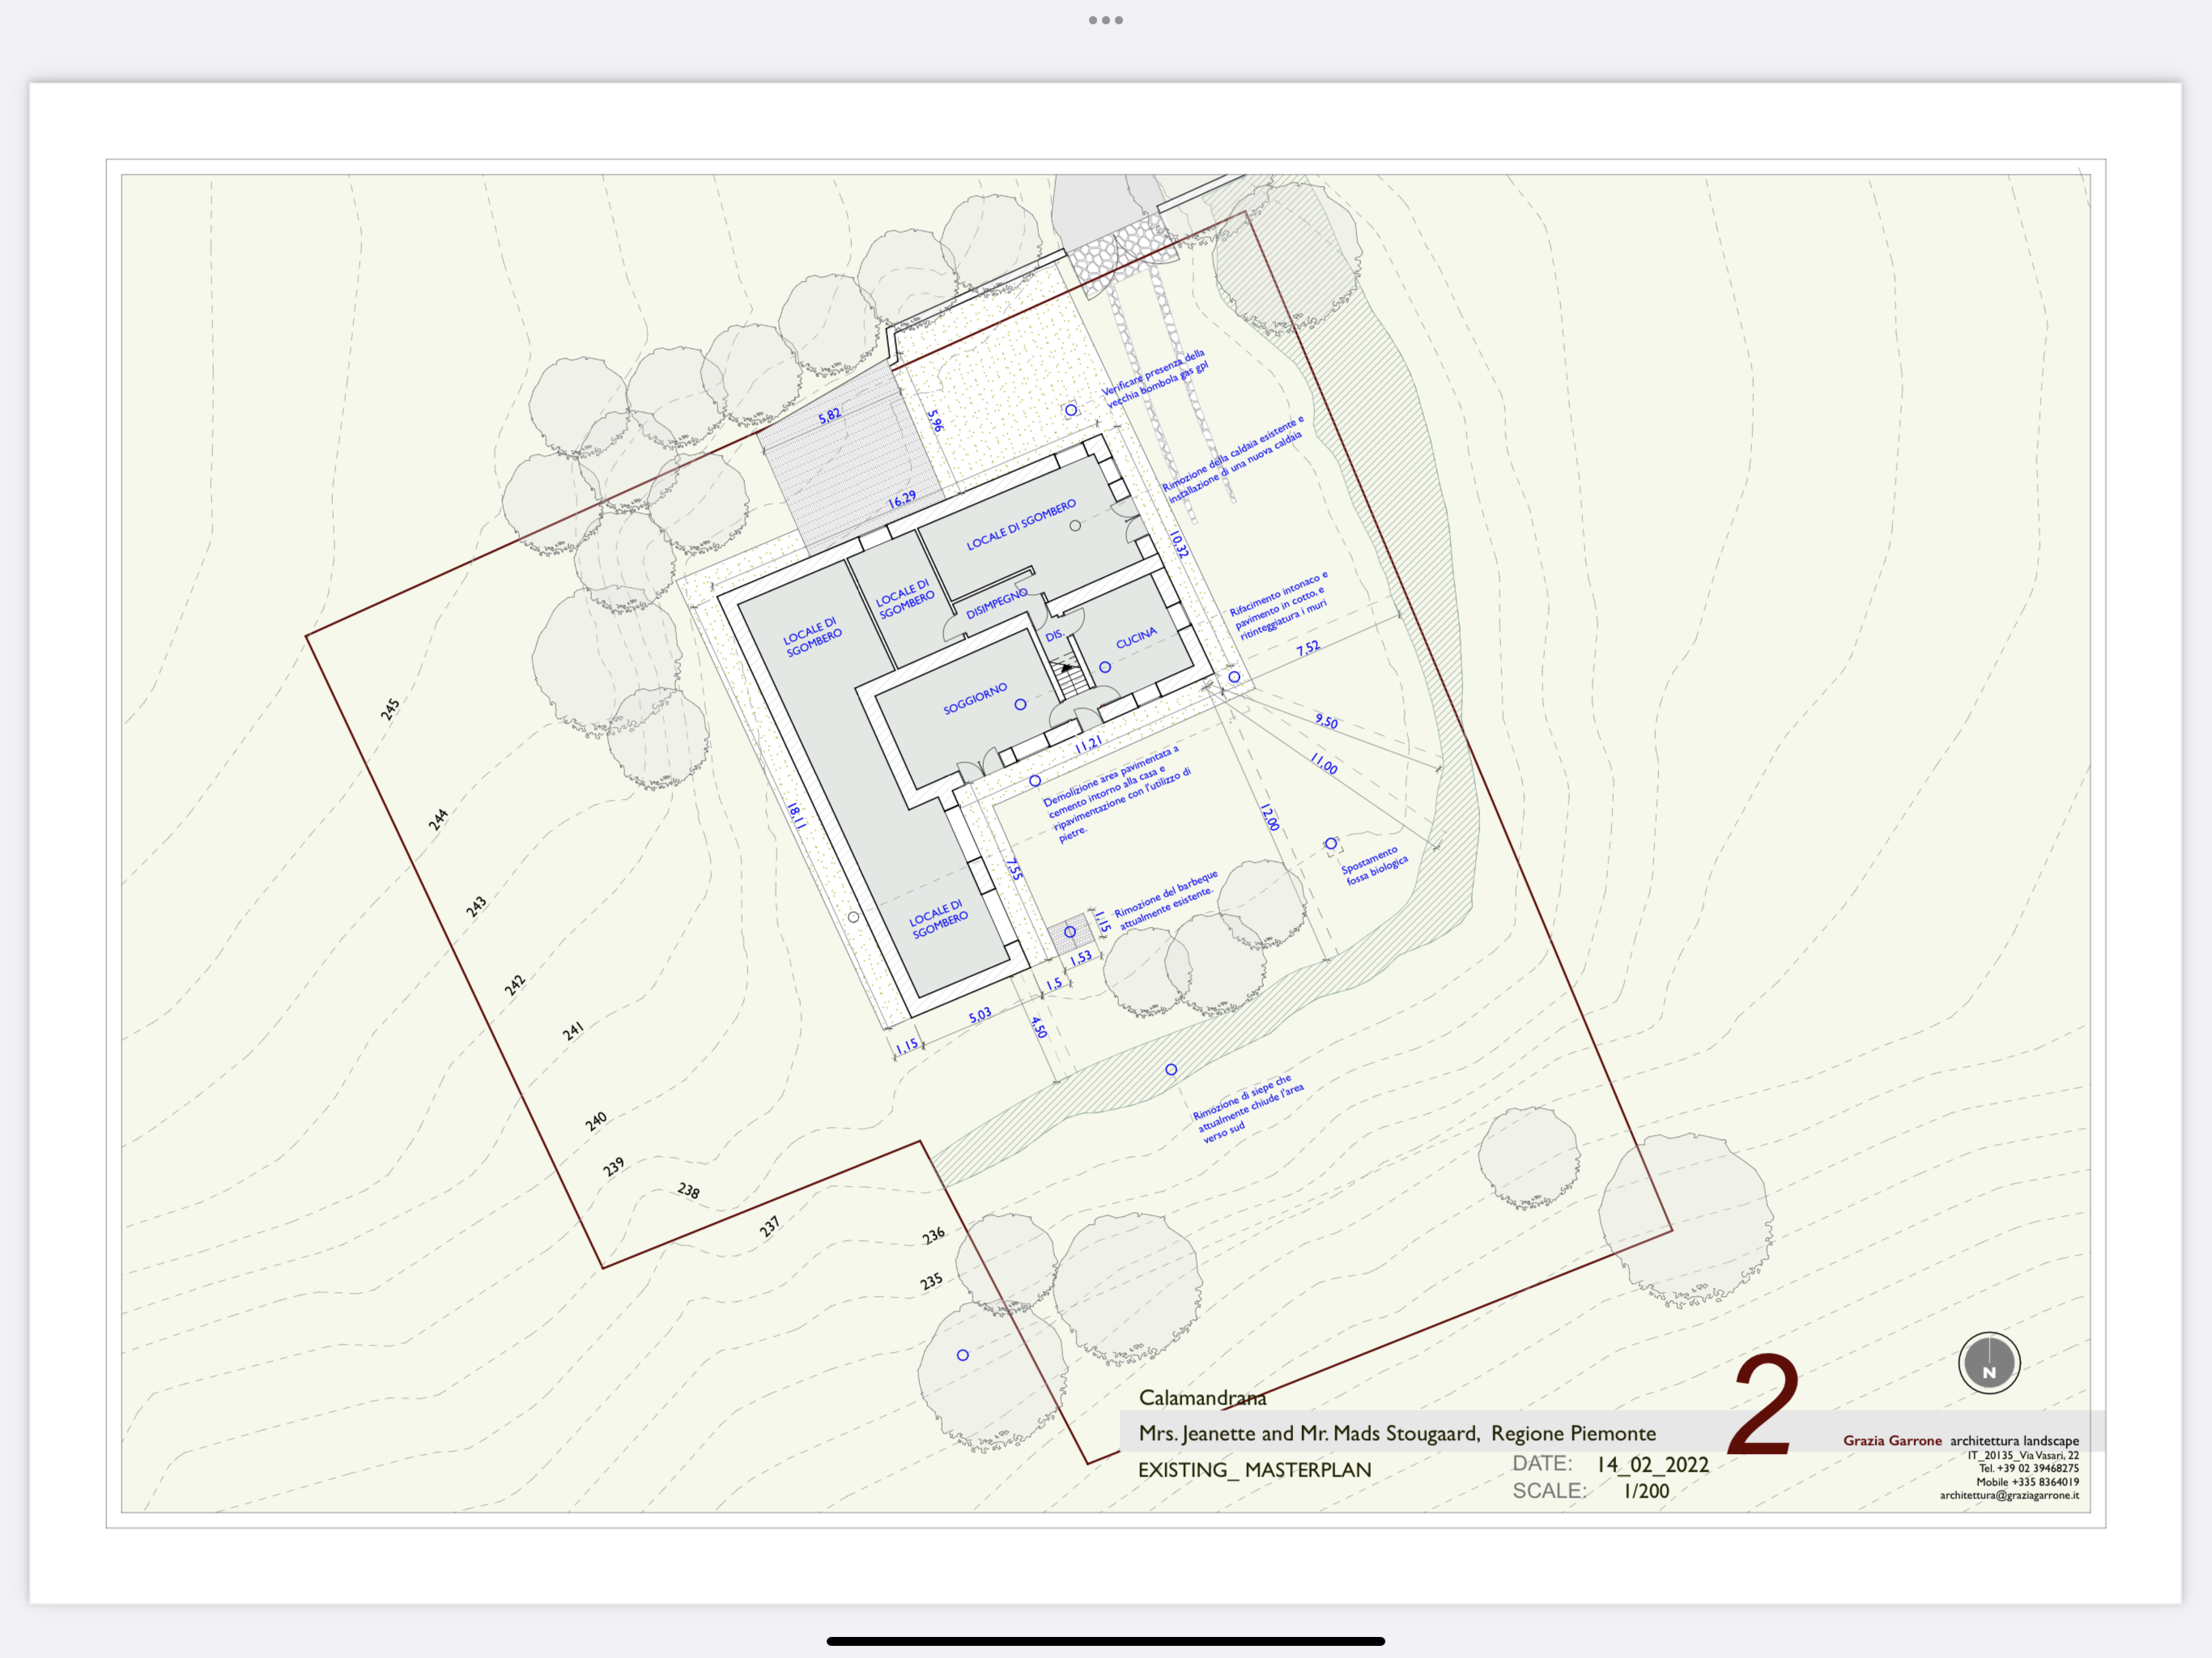
Task: Click blue marker near the gas gpl note
Action: click(x=1071, y=410)
